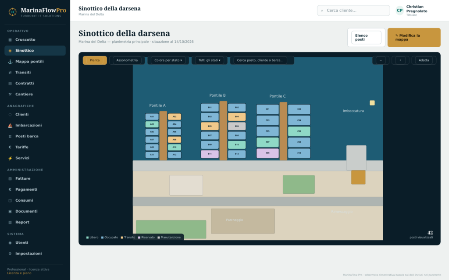
Task: Open Contratti in the sidebar
Action: click(x=35, y=84)
